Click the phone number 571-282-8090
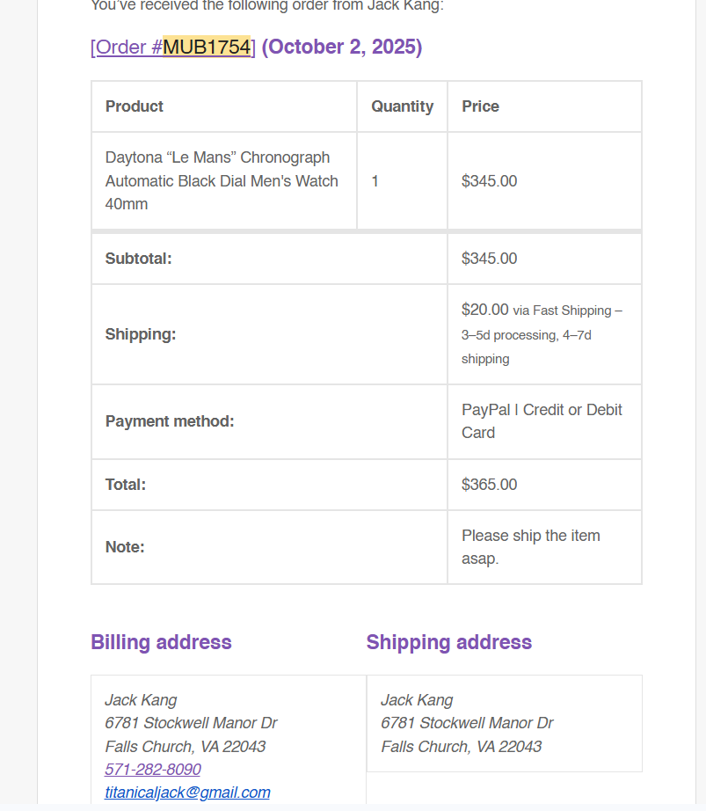 click(x=152, y=770)
